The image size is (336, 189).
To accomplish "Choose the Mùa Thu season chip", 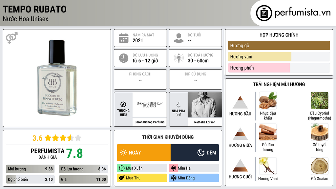I will [142, 178].
